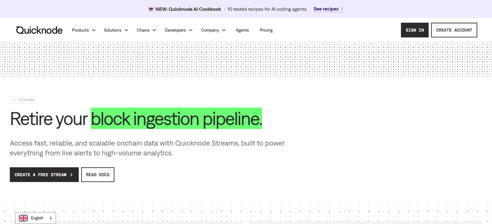This screenshot has height=224, width=492.
Task: Click the // STREAMS tag label
Action: tap(24, 100)
